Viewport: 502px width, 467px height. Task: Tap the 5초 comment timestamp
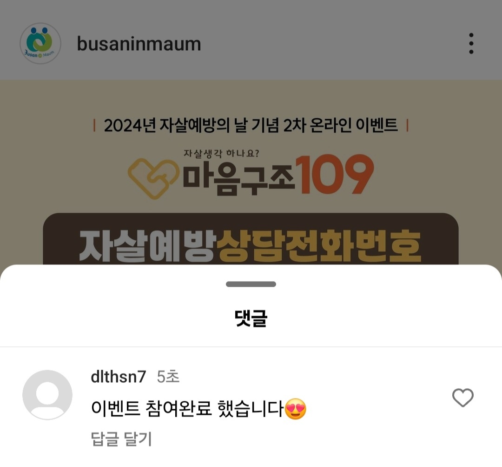(x=168, y=377)
